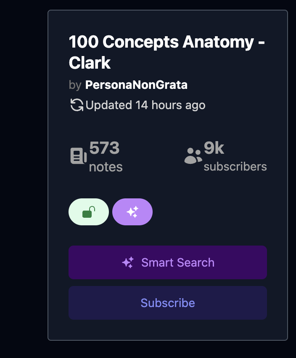
Task: Click the deck title 100 Concepts Anatomy
Action: tap(167, 42)
